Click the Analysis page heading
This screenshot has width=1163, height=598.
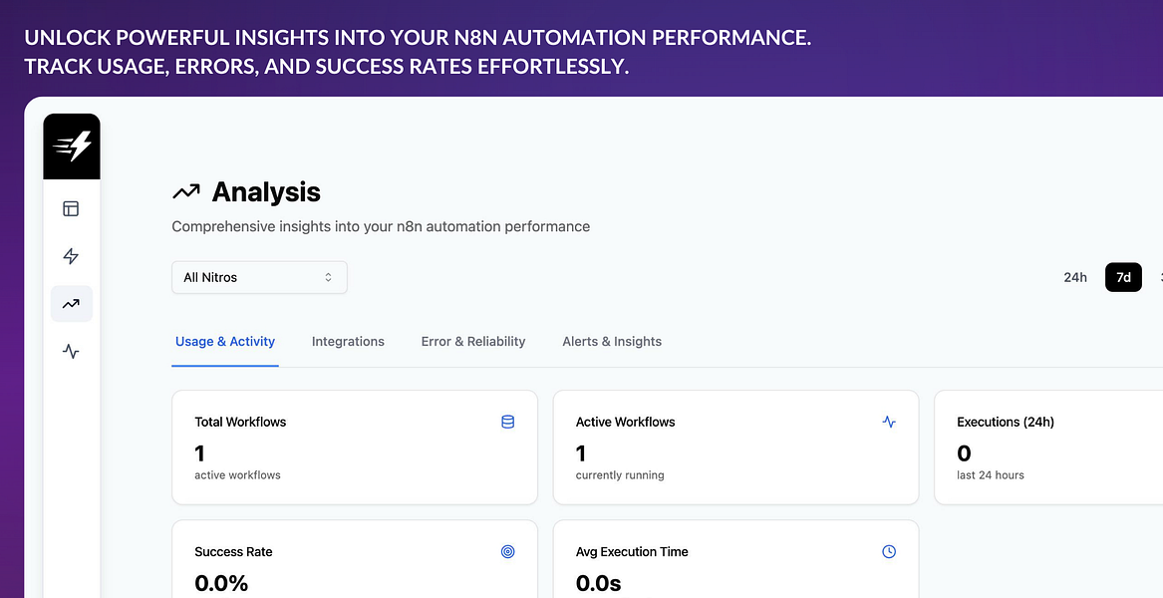point(266,191)
